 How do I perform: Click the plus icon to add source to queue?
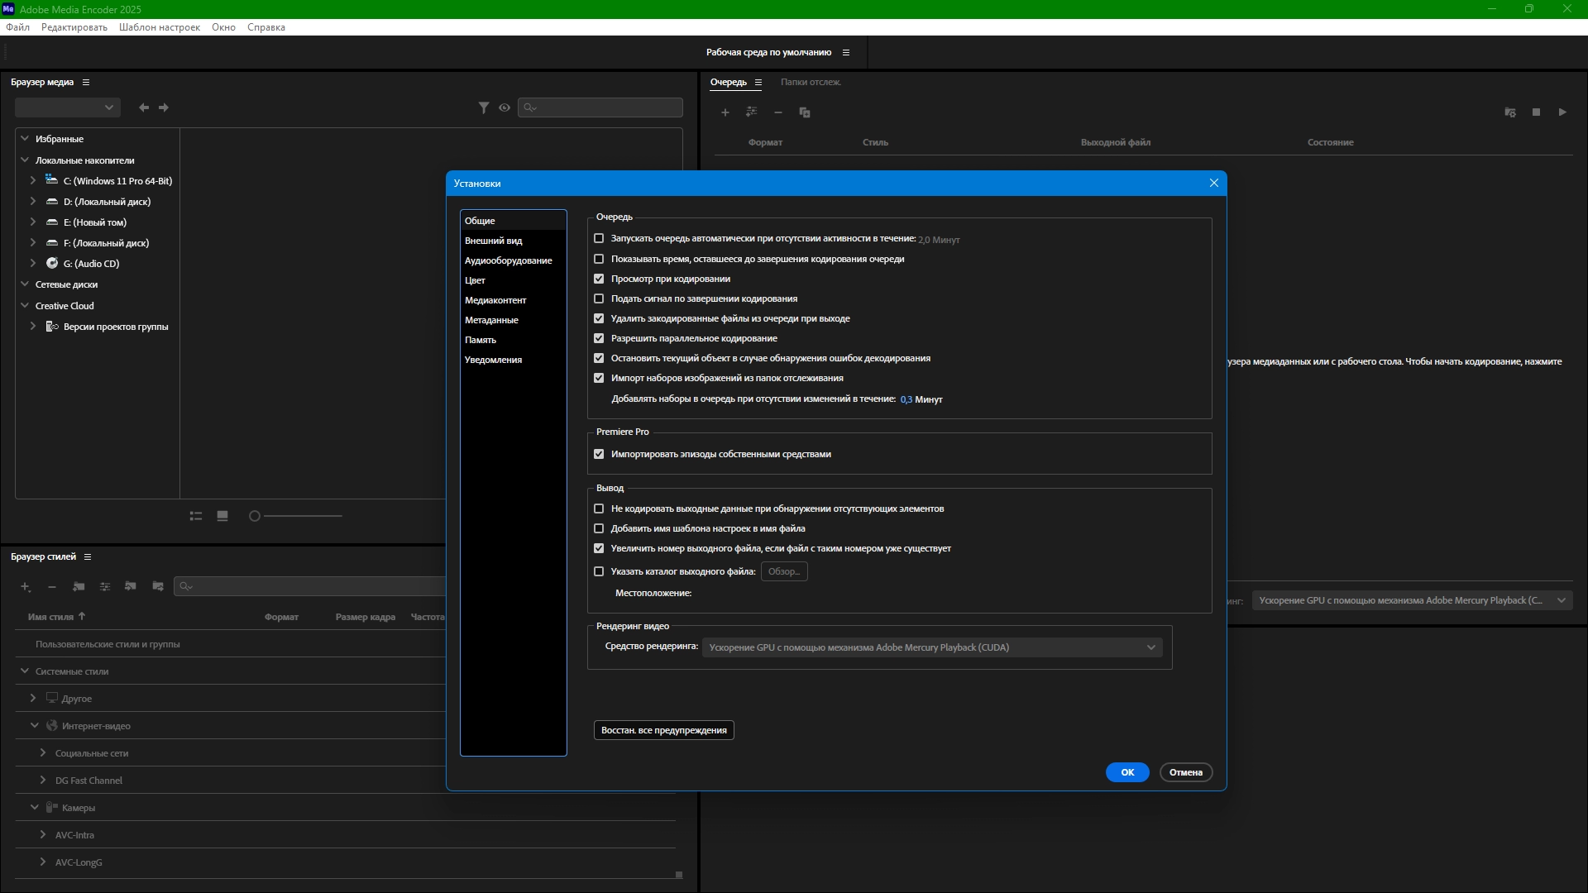pyautogui.click(x=725, y=112)
